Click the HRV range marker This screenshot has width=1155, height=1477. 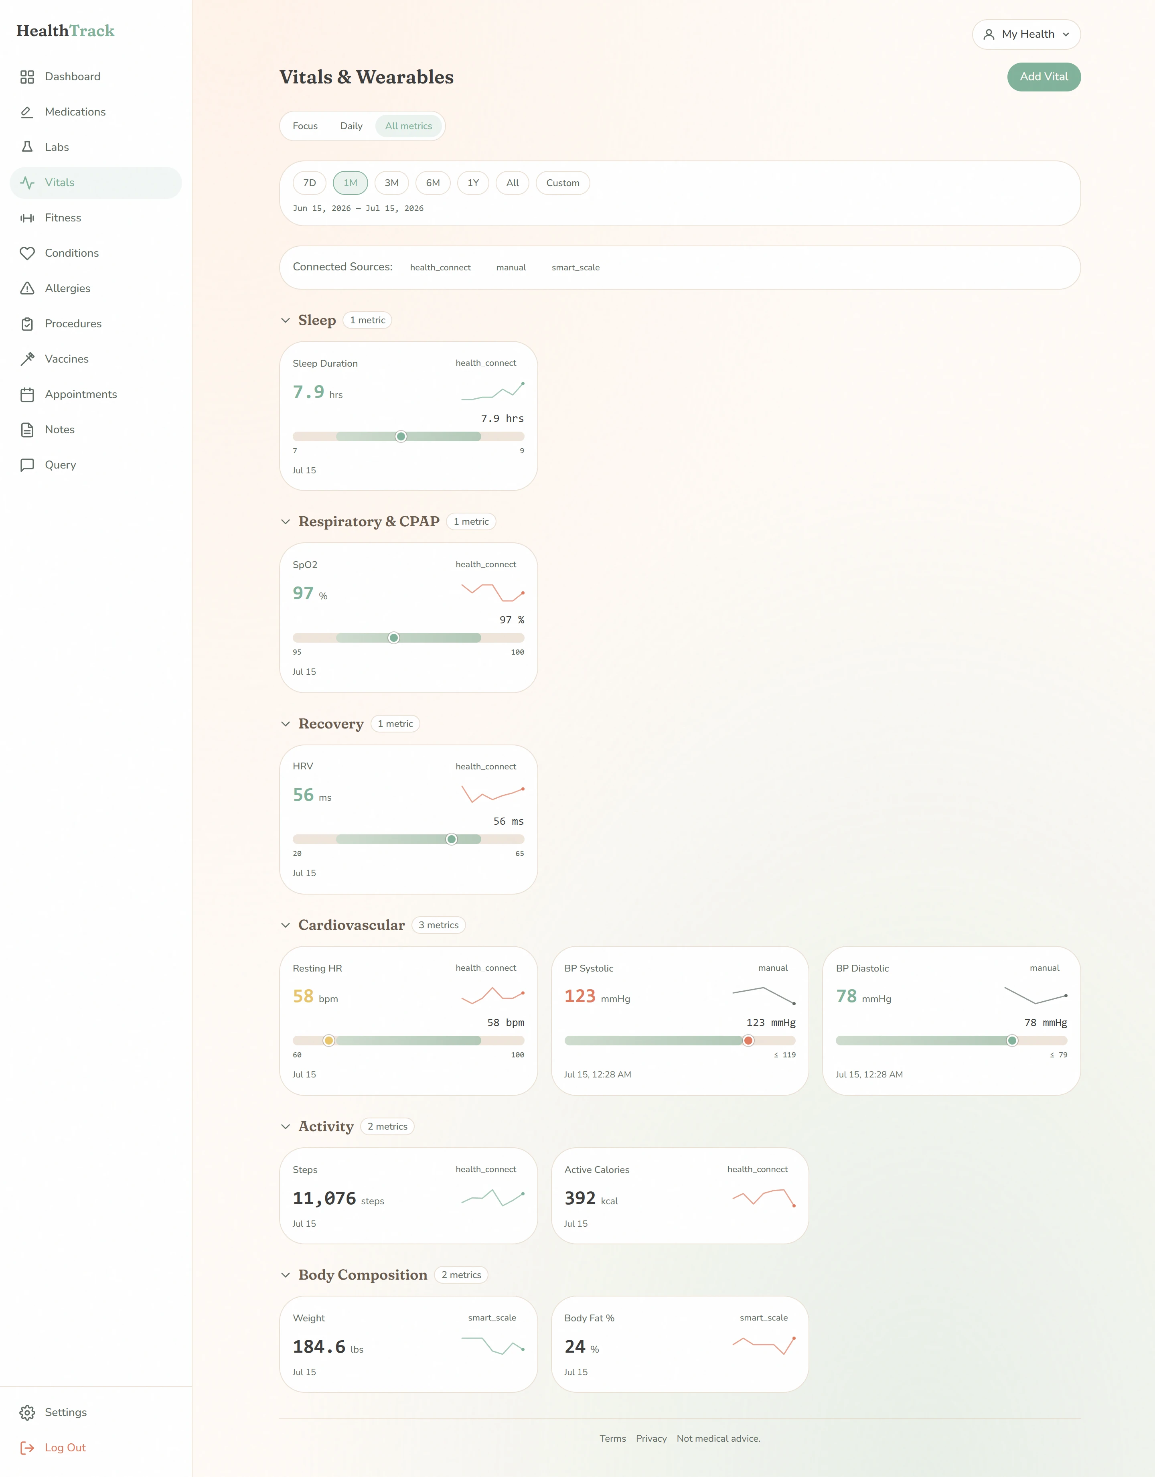click(451, 839)
